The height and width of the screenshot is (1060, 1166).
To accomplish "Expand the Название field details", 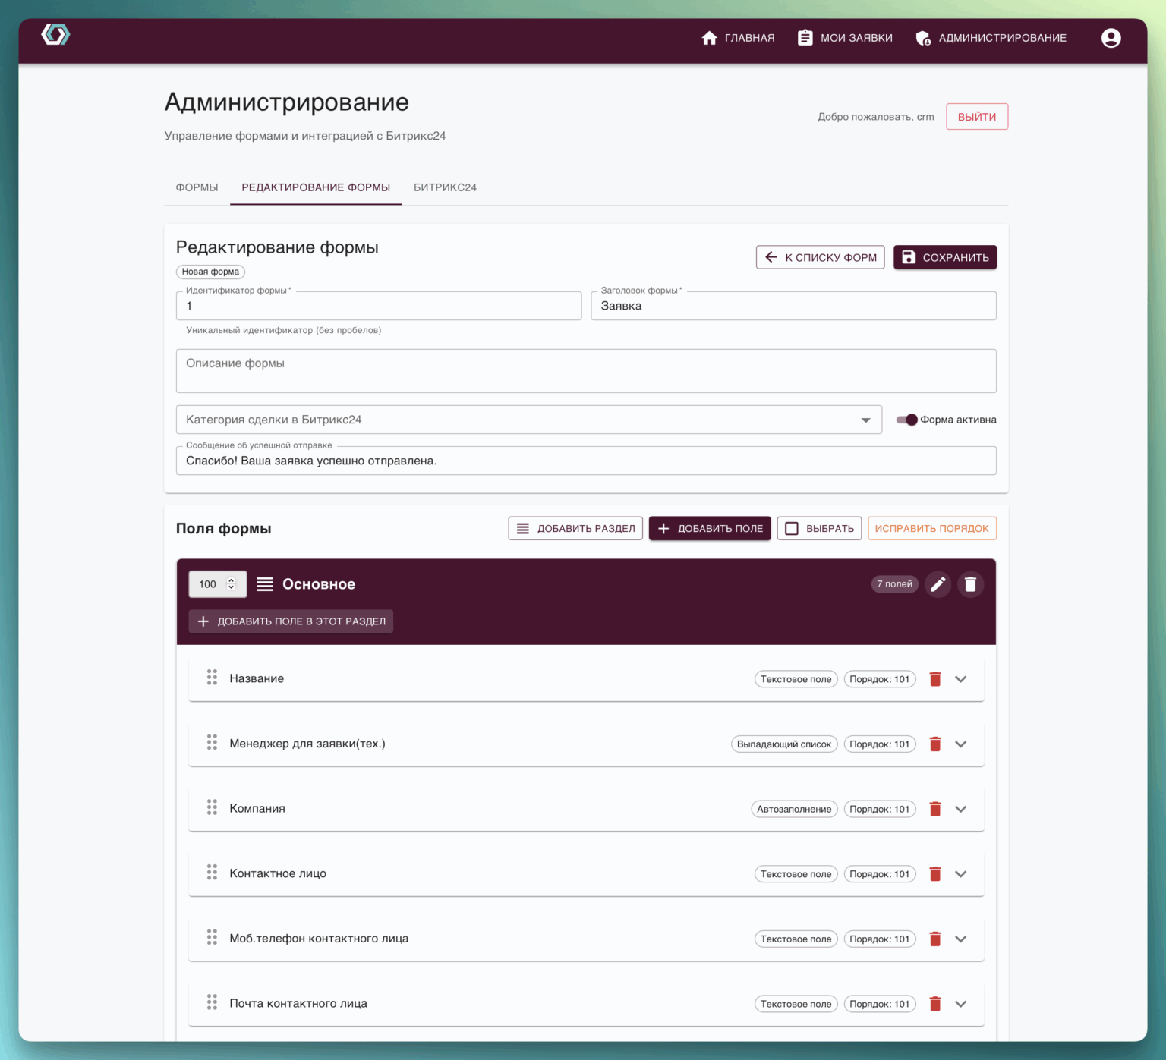I will tap(961, 679).
